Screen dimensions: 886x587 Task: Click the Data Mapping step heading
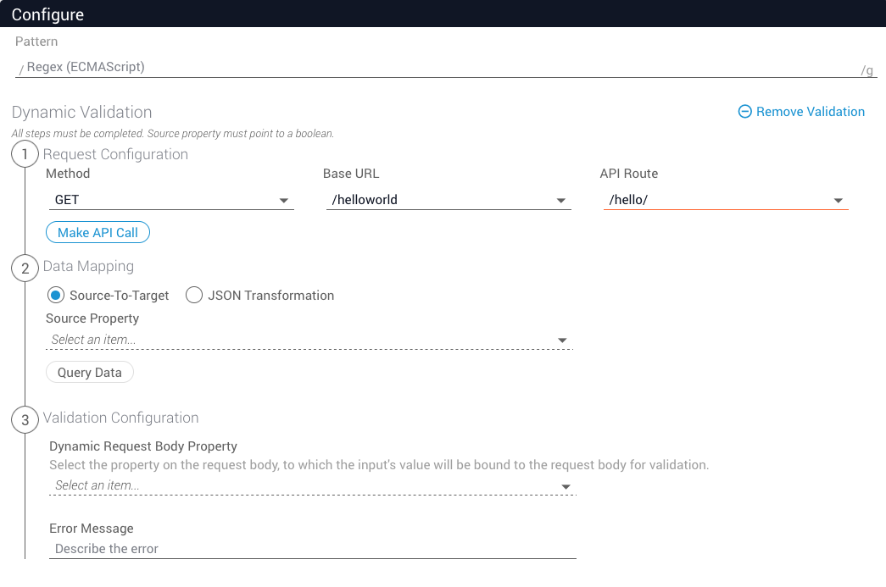click(88, 266)
